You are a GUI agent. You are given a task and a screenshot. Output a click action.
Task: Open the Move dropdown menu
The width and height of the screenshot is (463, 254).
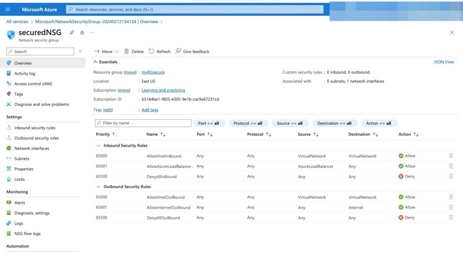point(106,51)
